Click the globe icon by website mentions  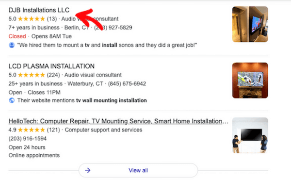(12, 100)
